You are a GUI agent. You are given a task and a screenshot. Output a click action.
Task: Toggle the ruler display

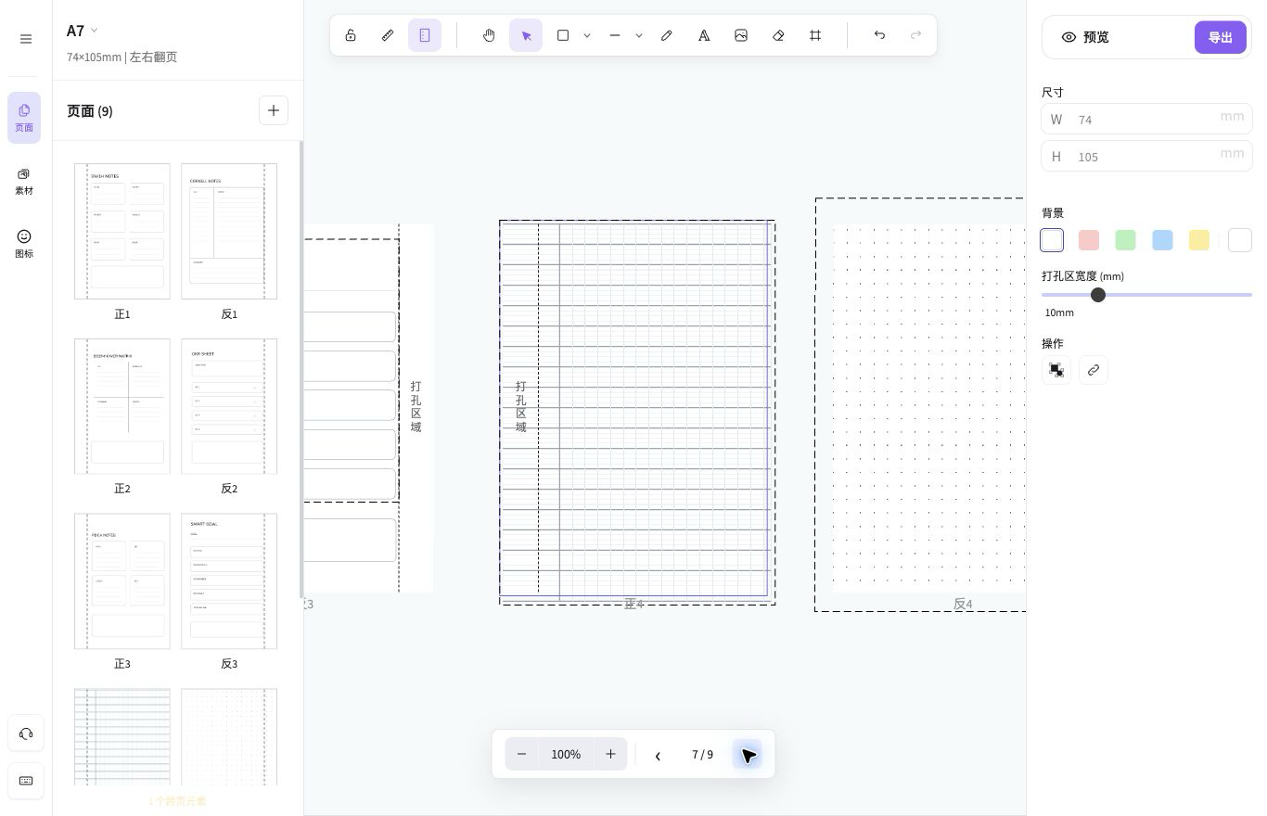pos(388,35)
